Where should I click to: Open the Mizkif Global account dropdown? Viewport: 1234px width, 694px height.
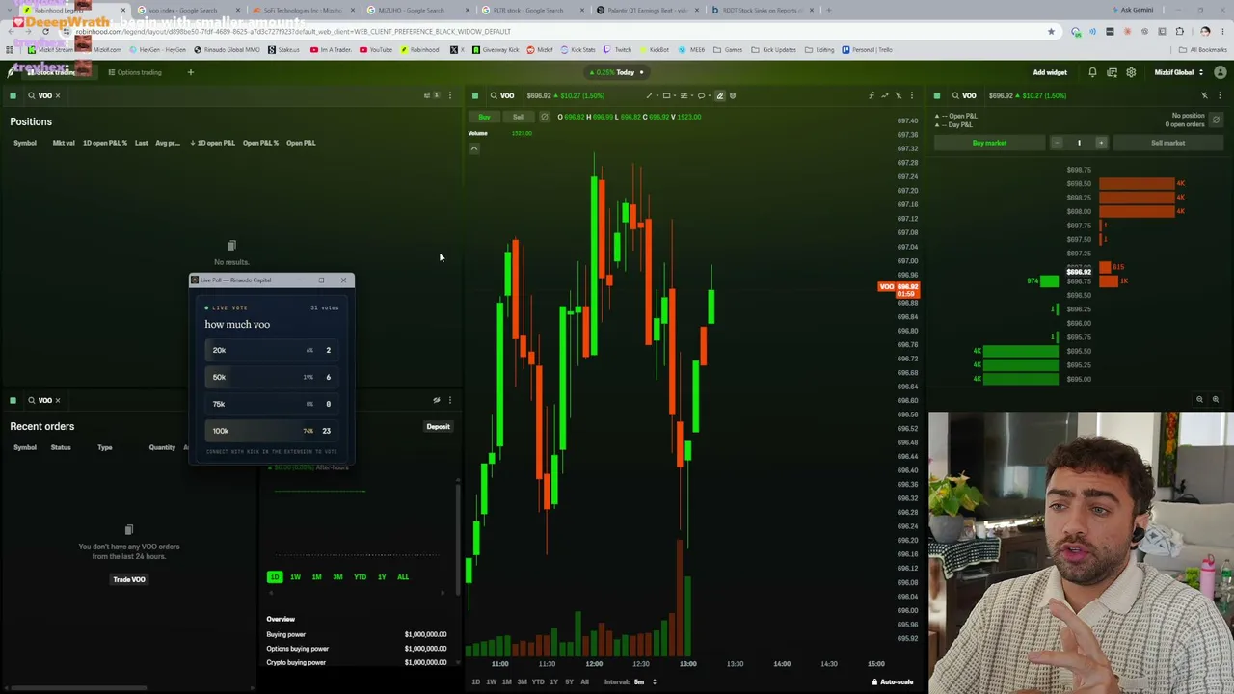tap(1178, 72)
